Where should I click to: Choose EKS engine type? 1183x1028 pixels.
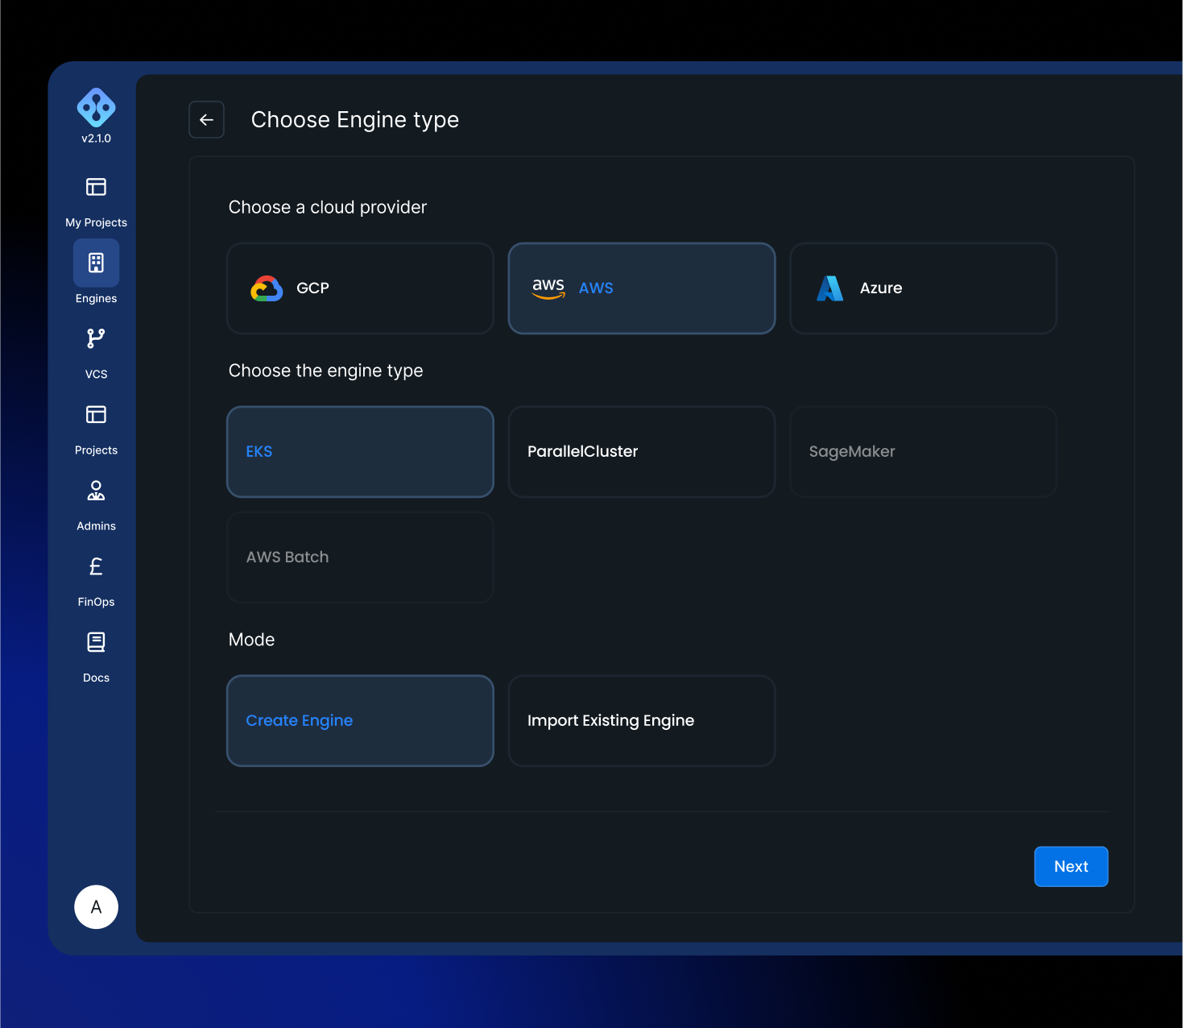click(x=360, y=451)
